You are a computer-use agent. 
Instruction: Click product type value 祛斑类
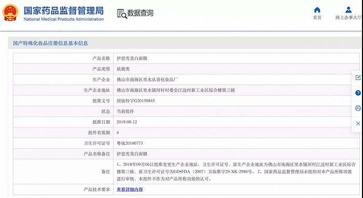[x=123, y=69]
